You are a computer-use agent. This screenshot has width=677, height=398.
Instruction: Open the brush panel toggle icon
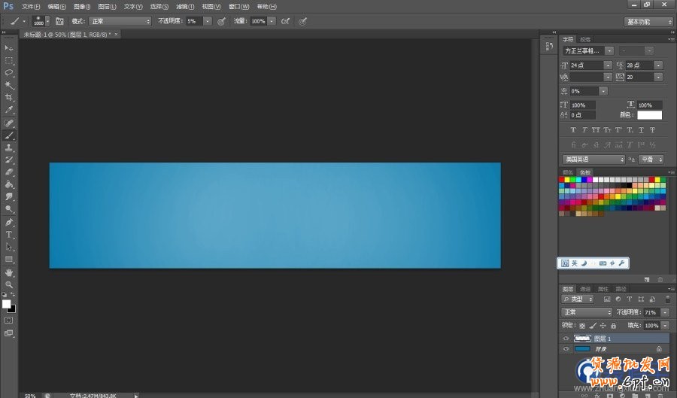point(59,21)
